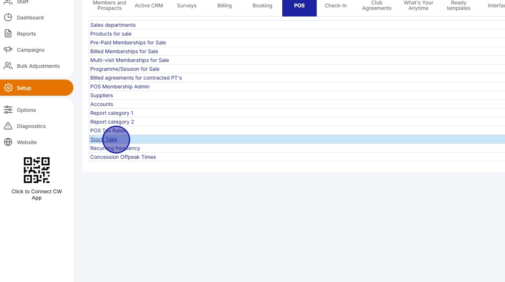Image resolution: width=505 pixels, height=282 pixels.
Task: Open Bulk Adjustments page
Action: pos(38,66)
